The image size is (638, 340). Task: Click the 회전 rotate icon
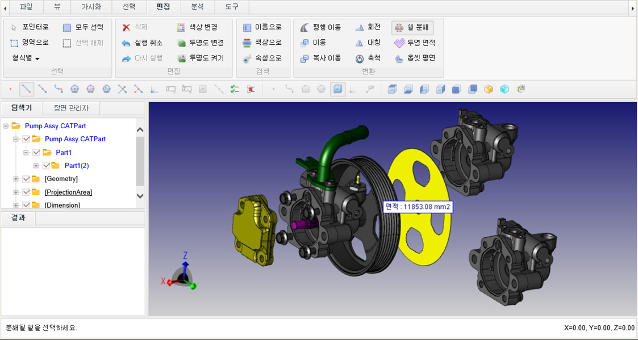360,27
